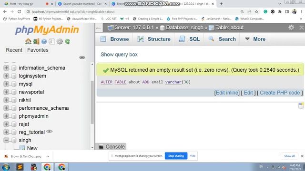Open browser extensions puzzle icon
This screenshot has height=171, width=305.
click(280, 11)
